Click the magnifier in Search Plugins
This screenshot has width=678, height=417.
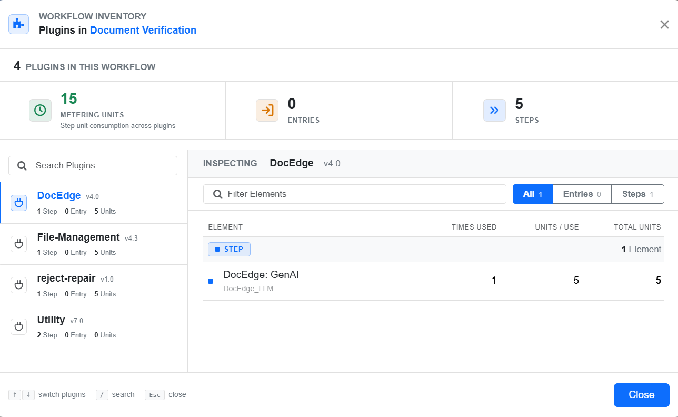point(22,165)
